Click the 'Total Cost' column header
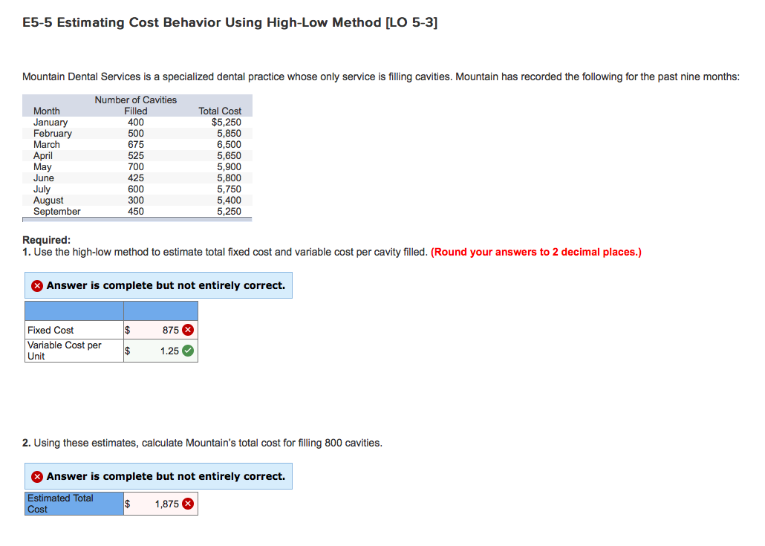 point(220,111)
